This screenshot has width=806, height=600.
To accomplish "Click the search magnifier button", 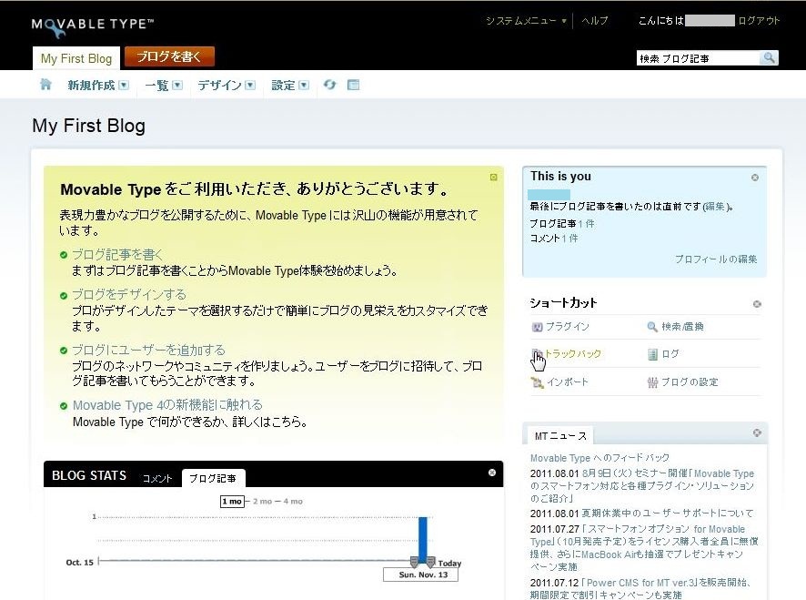I will pyautogui.click(x=769, y=58).
